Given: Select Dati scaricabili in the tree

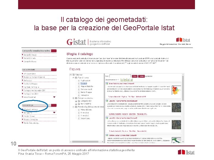Looking at the screenshot, I should coord(86,89).
